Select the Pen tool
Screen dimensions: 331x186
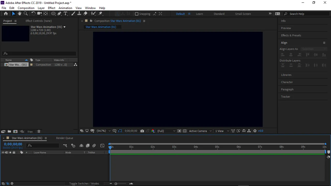pos(59,14)
